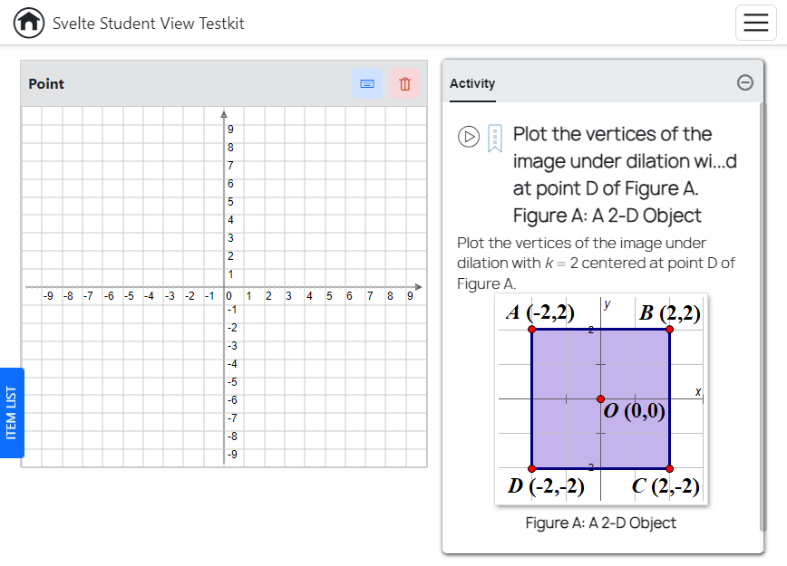787x566 pixels.
Task: Click the Figure A thumbnail image
Action: (601, 398)
